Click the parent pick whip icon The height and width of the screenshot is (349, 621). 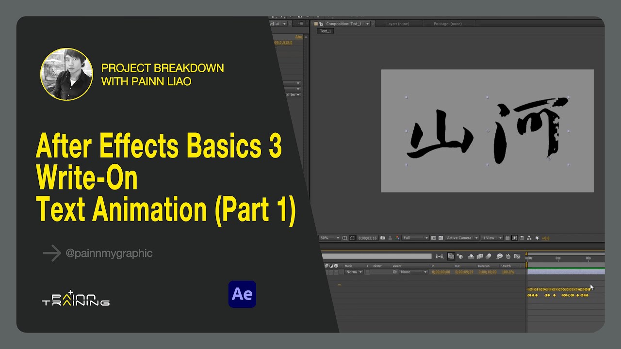pos(395,272)
